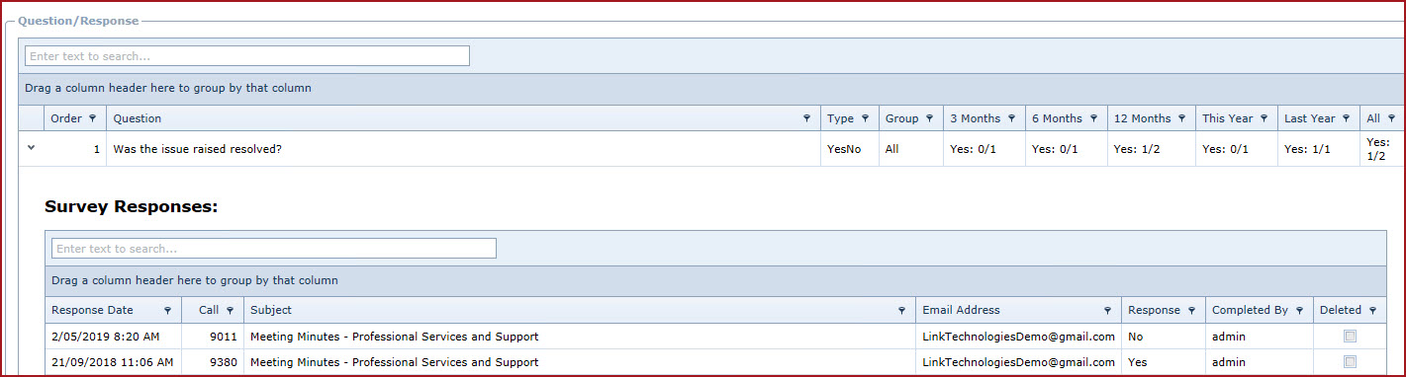
Task: Open filter for Email Address column
Action: point(1107,310)
